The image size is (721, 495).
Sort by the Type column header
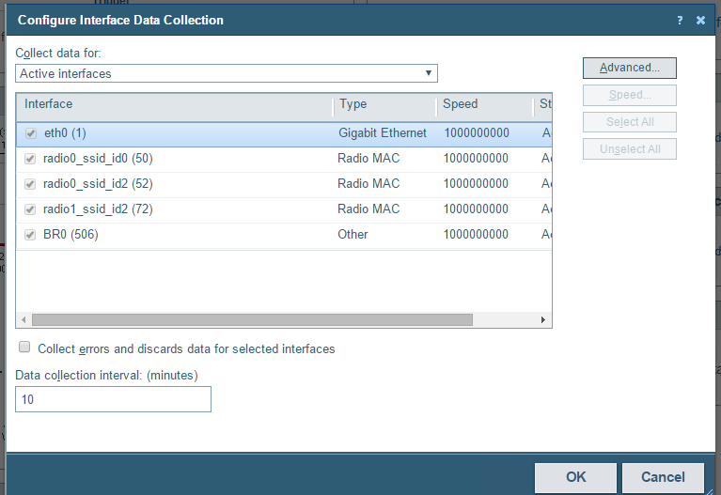pyautogui.click(x=385, y=107)
